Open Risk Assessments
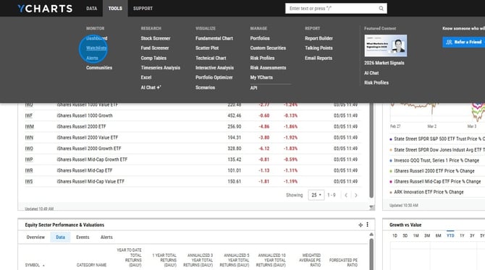485x270 pixels. [x=268, y=68]
